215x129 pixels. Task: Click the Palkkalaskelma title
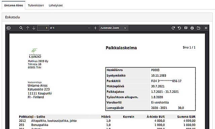point(121,48)
